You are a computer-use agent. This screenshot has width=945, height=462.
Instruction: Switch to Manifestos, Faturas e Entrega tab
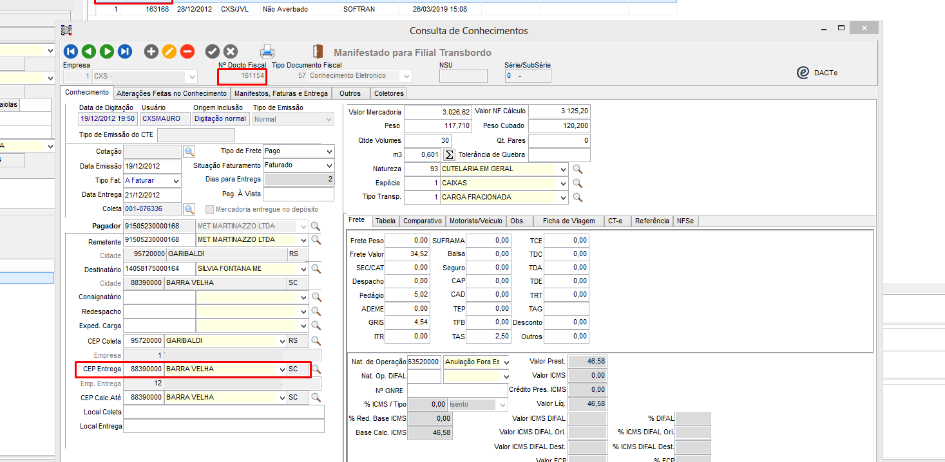pyautogui.click(x=281, y=93)
